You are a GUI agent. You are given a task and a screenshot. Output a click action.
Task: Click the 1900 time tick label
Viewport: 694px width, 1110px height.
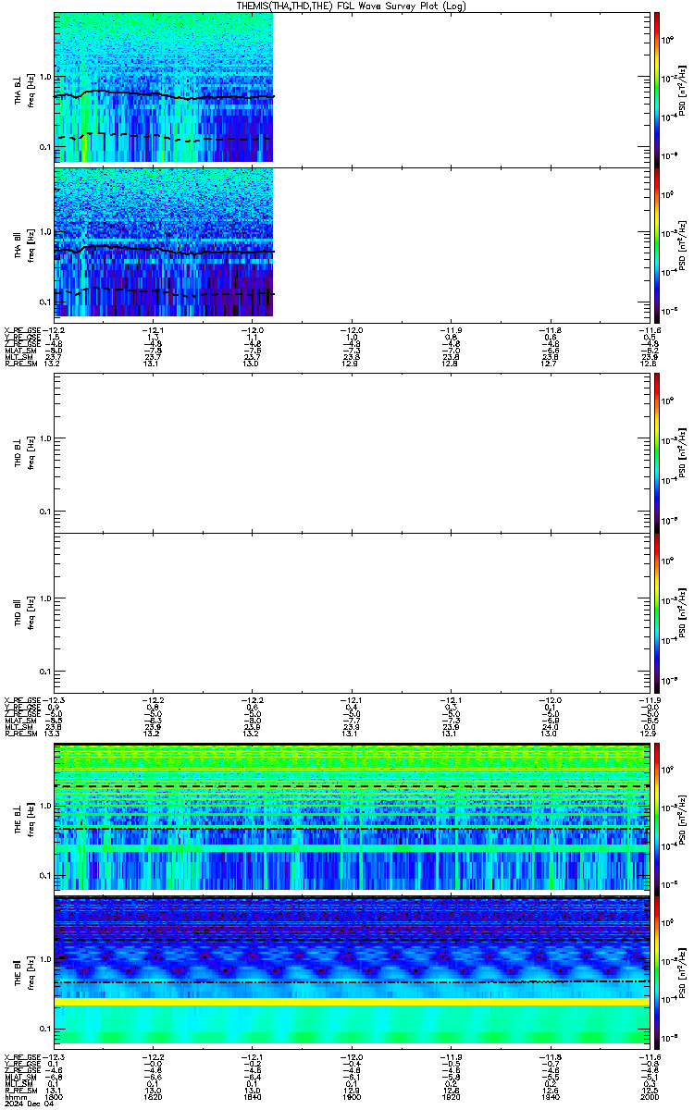pyautogui.click(x=351, y=1097)
